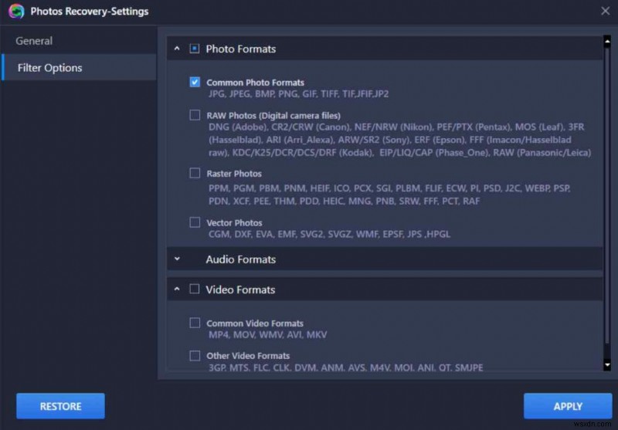
Task: Click the scrollbar up arrow
Action: (x=607, y=36)
